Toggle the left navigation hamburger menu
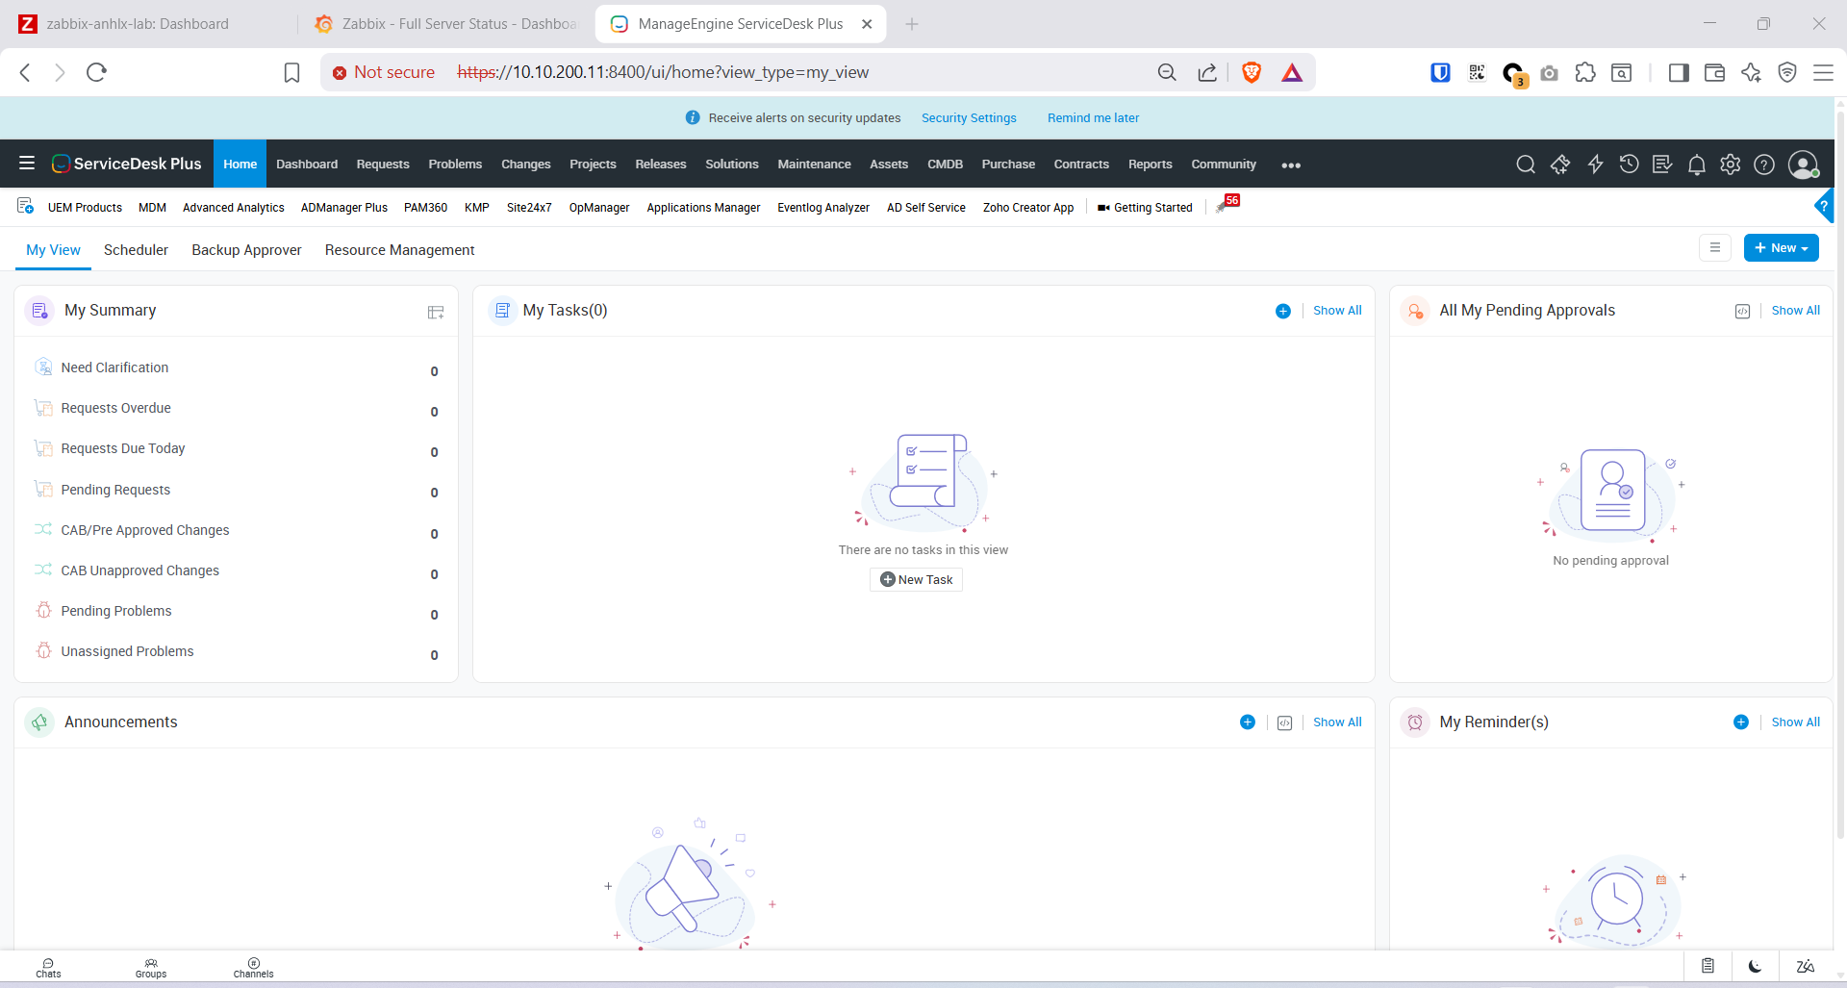 point(27,164)
